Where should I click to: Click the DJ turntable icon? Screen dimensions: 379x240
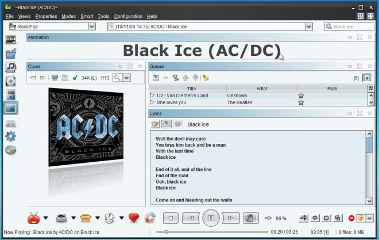click(61, 218)
